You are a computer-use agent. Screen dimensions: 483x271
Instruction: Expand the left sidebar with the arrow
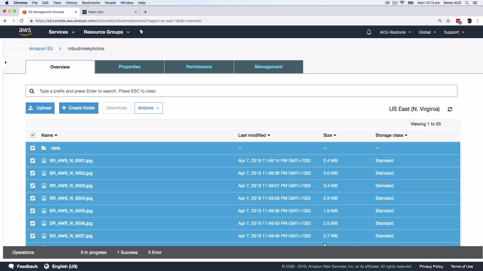[x=6, y=62]
